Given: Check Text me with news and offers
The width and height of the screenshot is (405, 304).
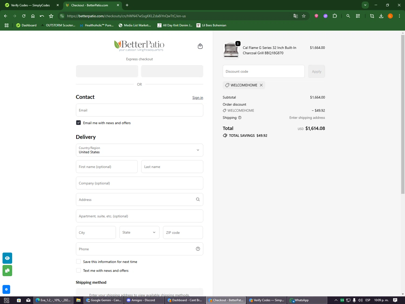Looking at the screenshot, I should tap(78, 270).
